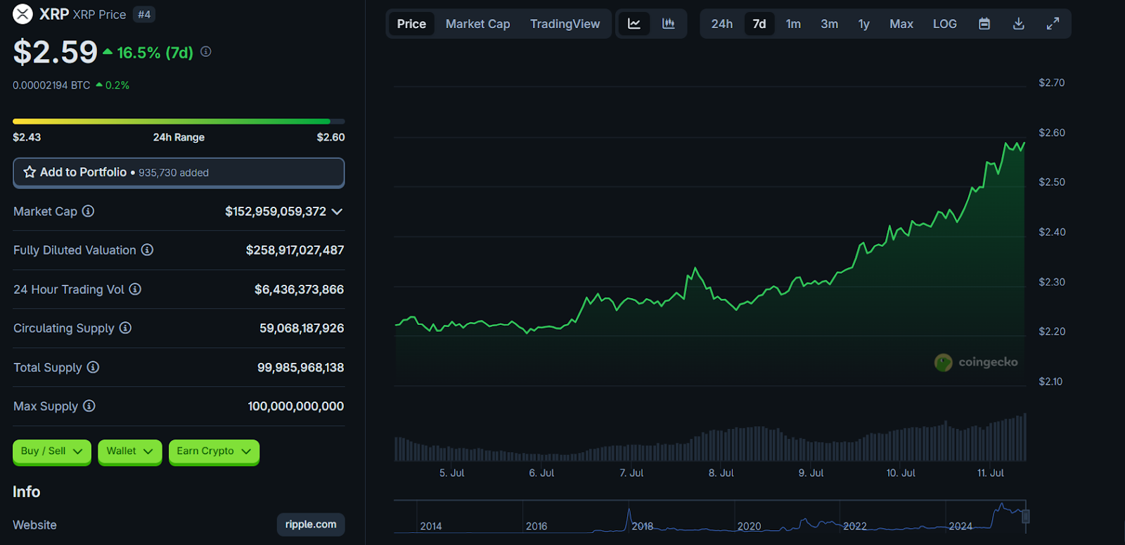Click the 5. Jul date label on axis
This screenshot has width=1125, height=545.
(452, 473)
